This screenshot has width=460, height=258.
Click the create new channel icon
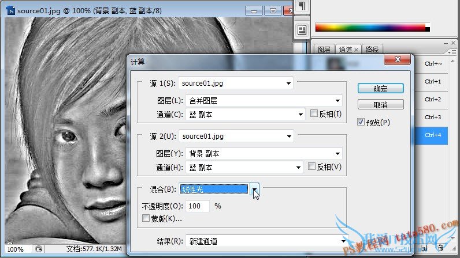424,248
